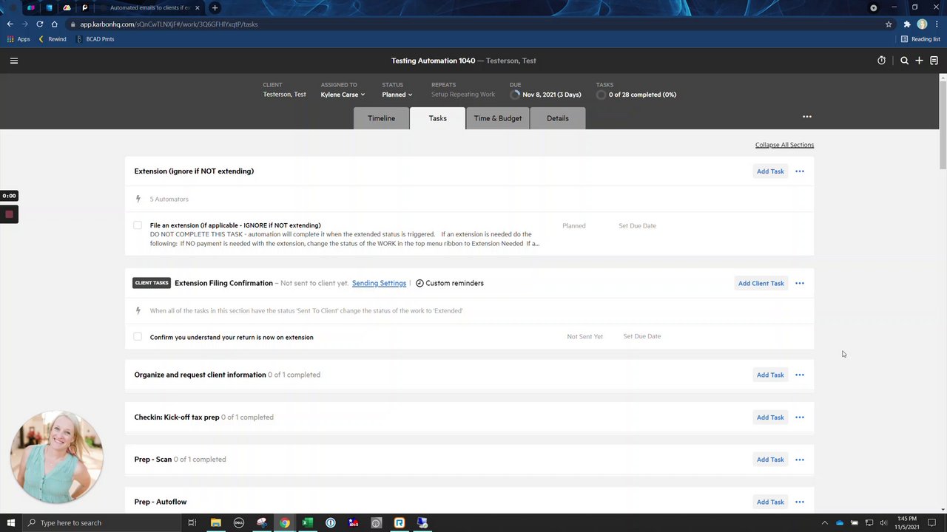Open the ellipsis menu for Extension Filing Confirmation
The width and height of the screenshot is (947, 532).
click(x=800, y=283)
